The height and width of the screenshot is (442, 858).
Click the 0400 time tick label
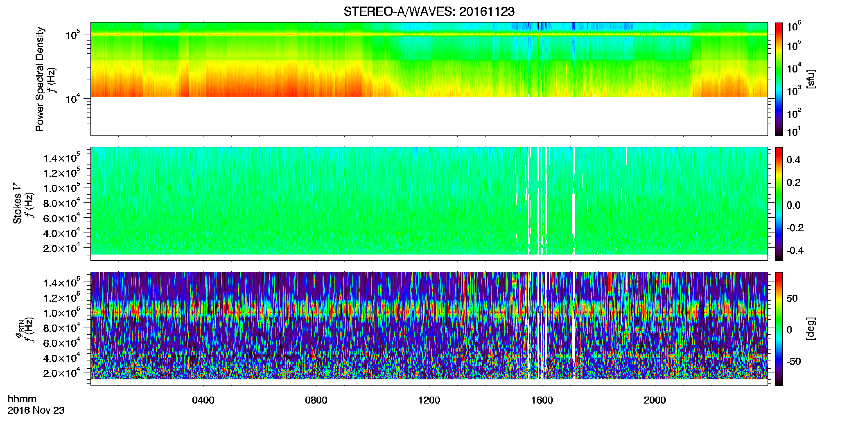click(203, 400)
